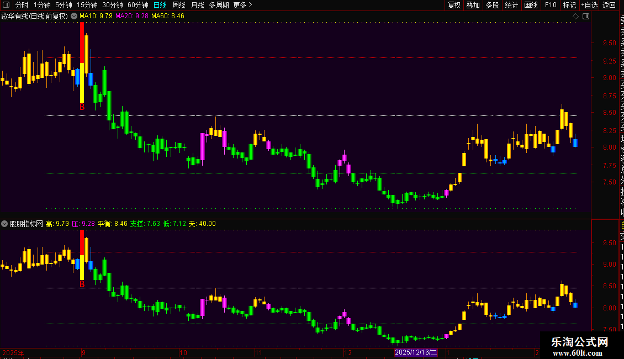This screenshot has height=359, width=624.
Task: Click the MA60: 8.46 label
Action: (x=167, y=16)
